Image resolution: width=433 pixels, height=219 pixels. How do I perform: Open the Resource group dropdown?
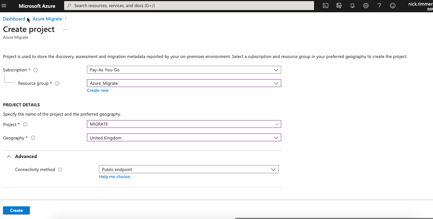tap(184, 83)
